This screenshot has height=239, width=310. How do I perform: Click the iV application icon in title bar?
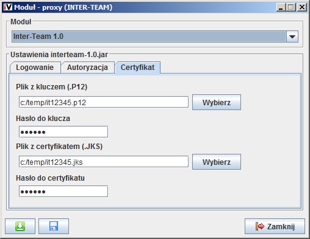tap(8, 7)
